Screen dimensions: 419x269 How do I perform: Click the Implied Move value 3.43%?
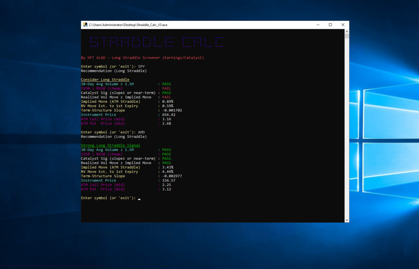[x=168, y=168]
